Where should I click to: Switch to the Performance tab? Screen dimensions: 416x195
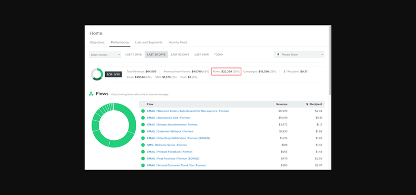pos(120,43)
